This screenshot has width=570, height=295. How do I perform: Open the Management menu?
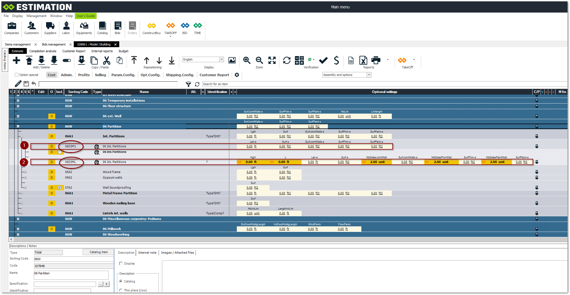pyautogui.click(x=36, y=16)
